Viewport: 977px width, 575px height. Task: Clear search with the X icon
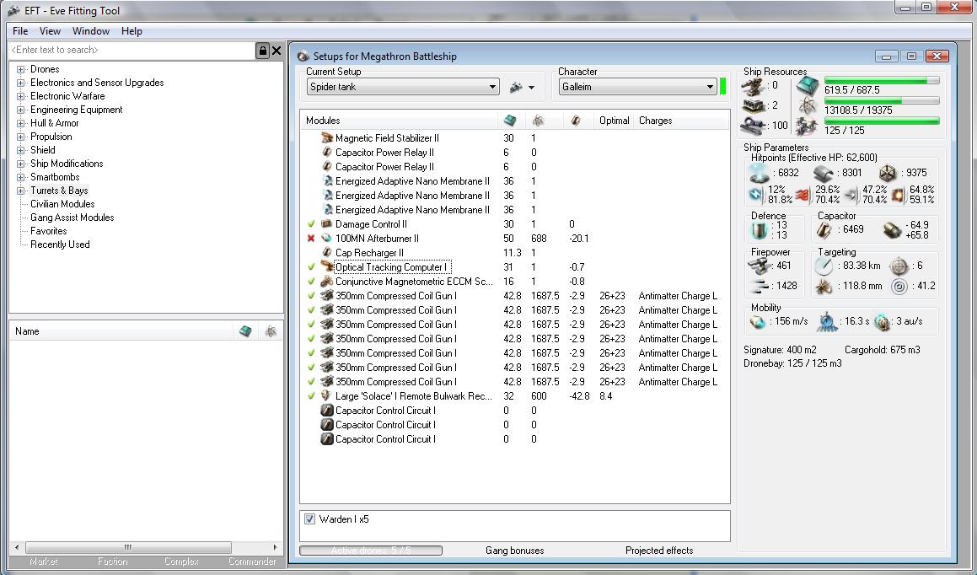(x=276, y=51)
